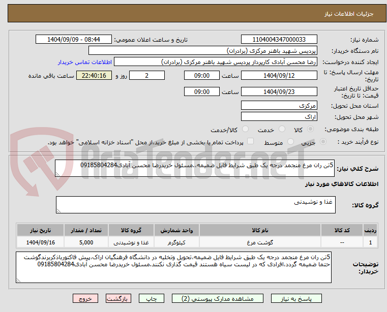Select the خدمت radio button
The height and width of the screenshot is (312, 387).
coord(282,129)
